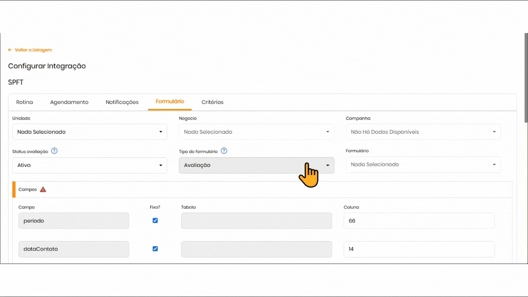Open the Tipo de formulário dropdown showing Avaliação

(256, 165)
